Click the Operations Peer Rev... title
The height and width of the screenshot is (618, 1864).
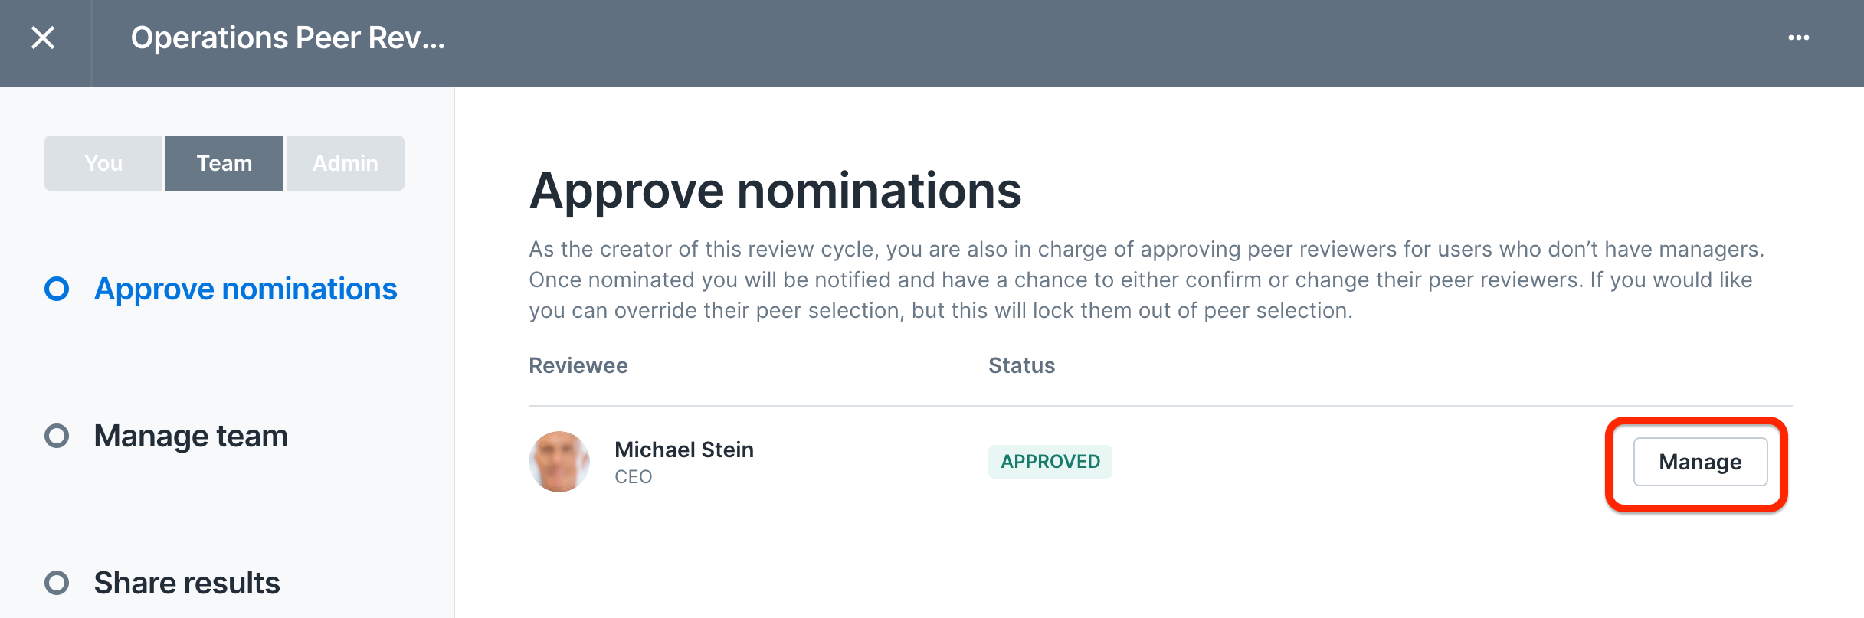coord(287,38)
